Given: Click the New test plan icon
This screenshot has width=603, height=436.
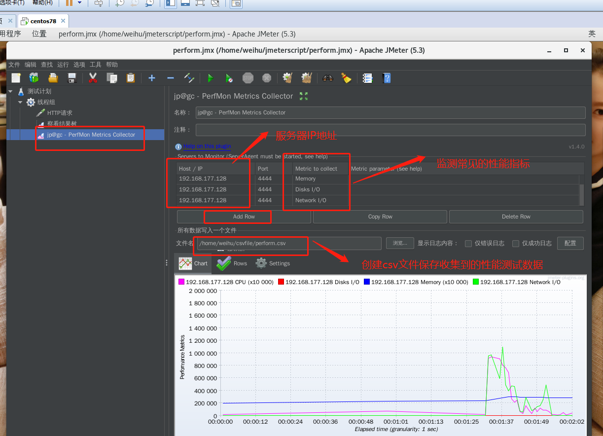Looking at the screenshot, I should point(16,78).
